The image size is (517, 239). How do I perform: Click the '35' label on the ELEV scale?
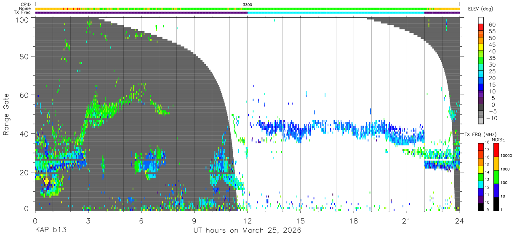pyautogui.click(x=492, y=58)
